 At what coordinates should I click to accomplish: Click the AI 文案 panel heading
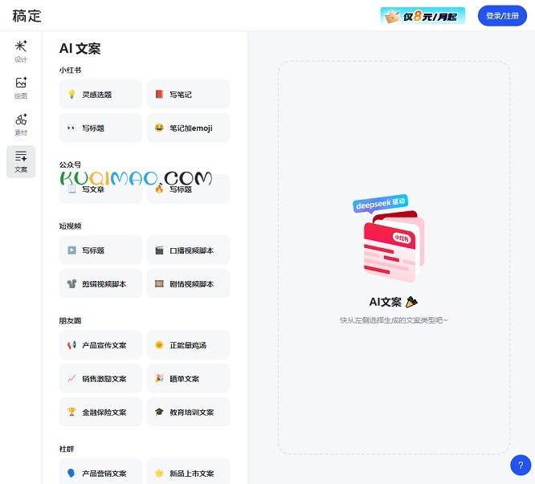(x=80, y=48)
